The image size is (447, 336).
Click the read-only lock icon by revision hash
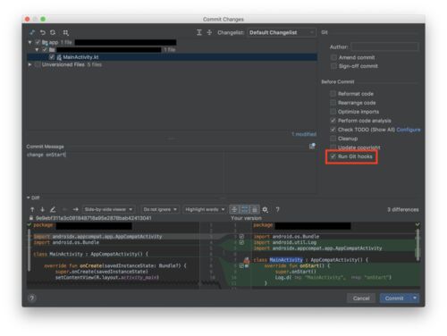31,218
